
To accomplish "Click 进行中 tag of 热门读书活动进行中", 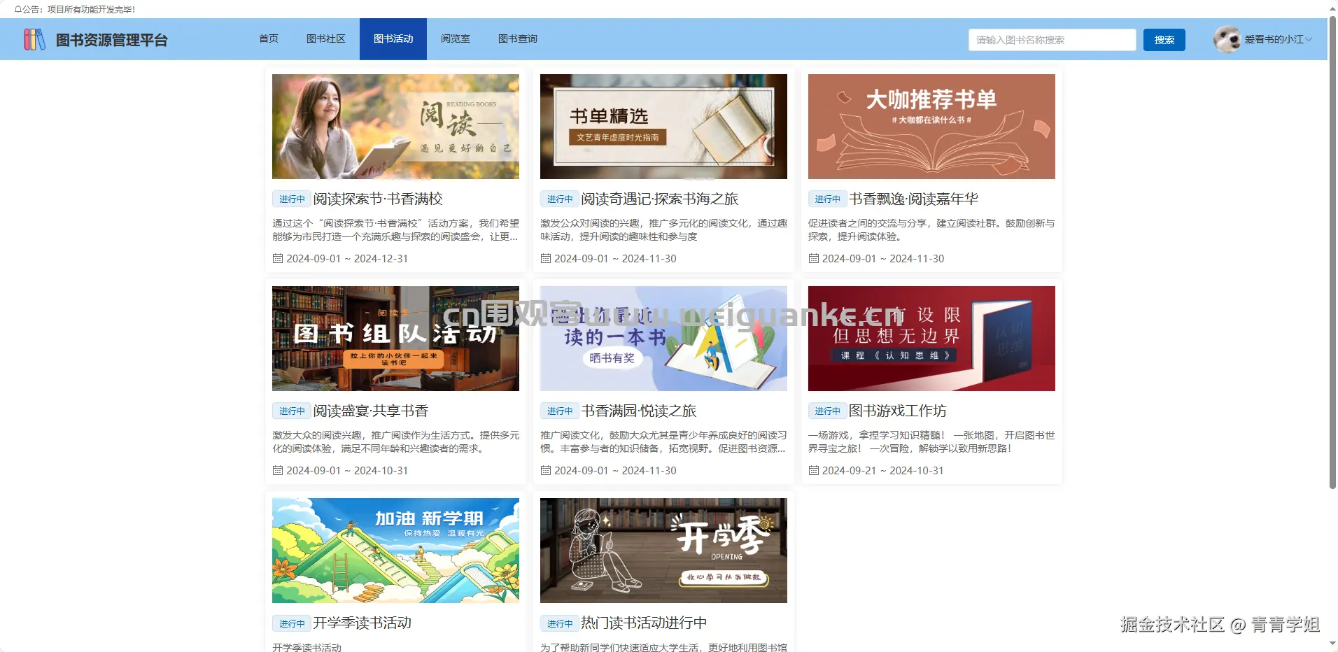I will (x=560, y=623).
